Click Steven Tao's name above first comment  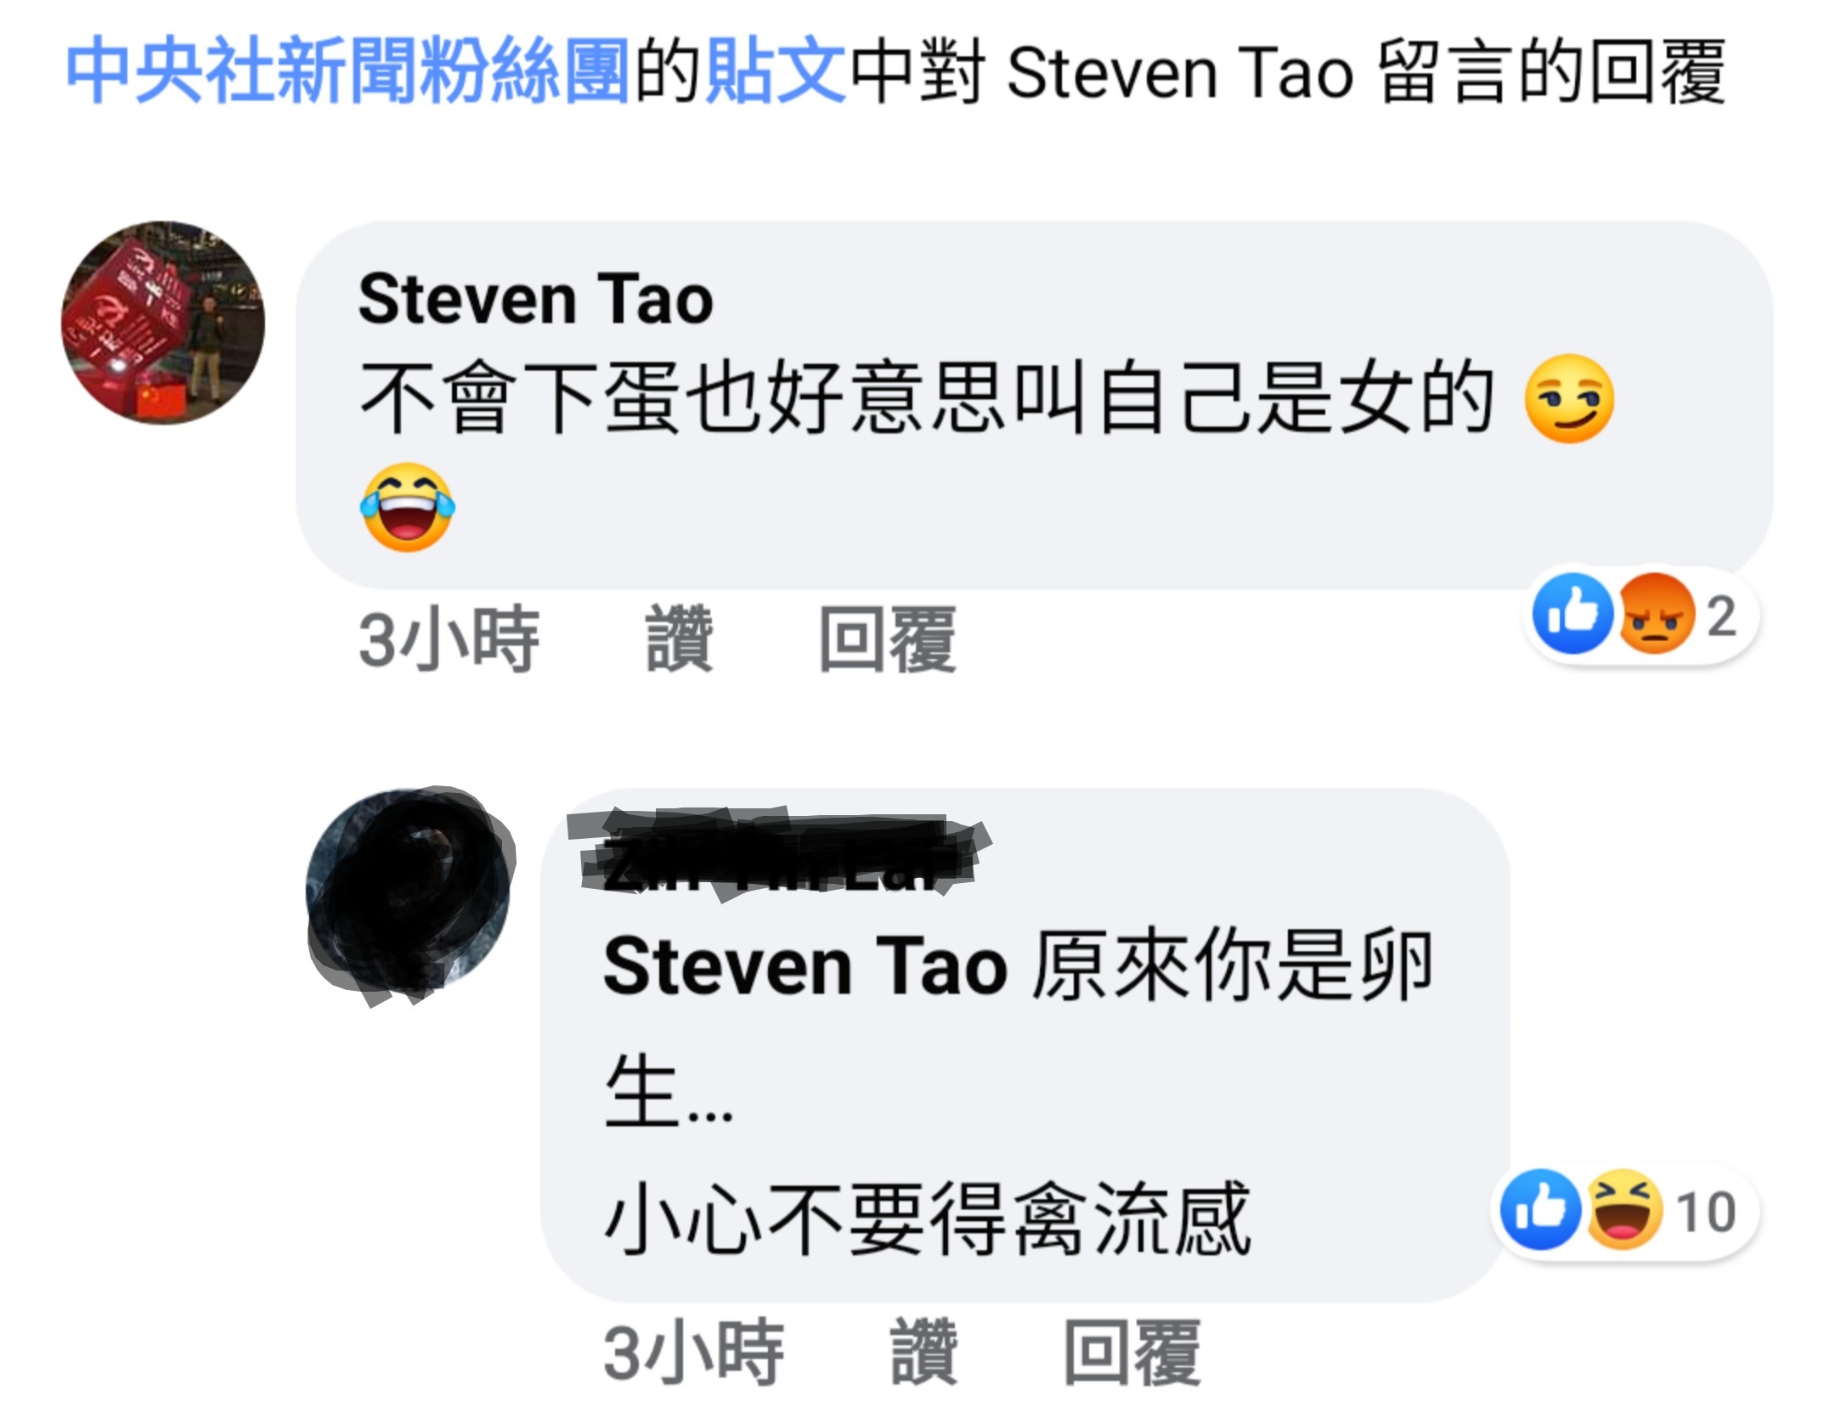point(535,299)
